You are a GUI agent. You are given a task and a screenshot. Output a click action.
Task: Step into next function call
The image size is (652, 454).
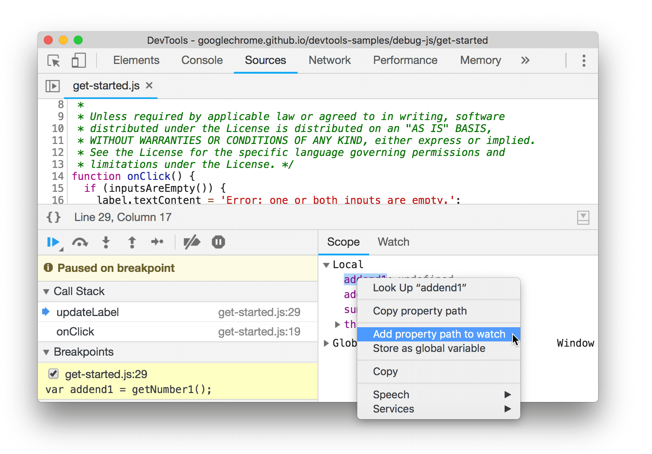click(x=106, y=242)
